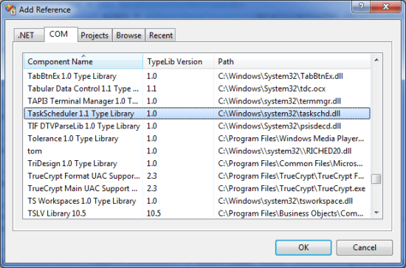Select TabBtnEx 1.0 Type Library row
The width and height of the screenshot is (406, 268).
pyautogui.click(x=197, y=76)
